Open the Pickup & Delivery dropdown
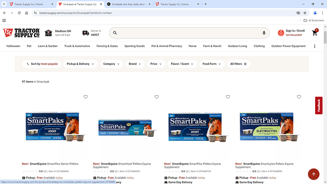Viewport: 327px width, 184px height. pos(80,64)
